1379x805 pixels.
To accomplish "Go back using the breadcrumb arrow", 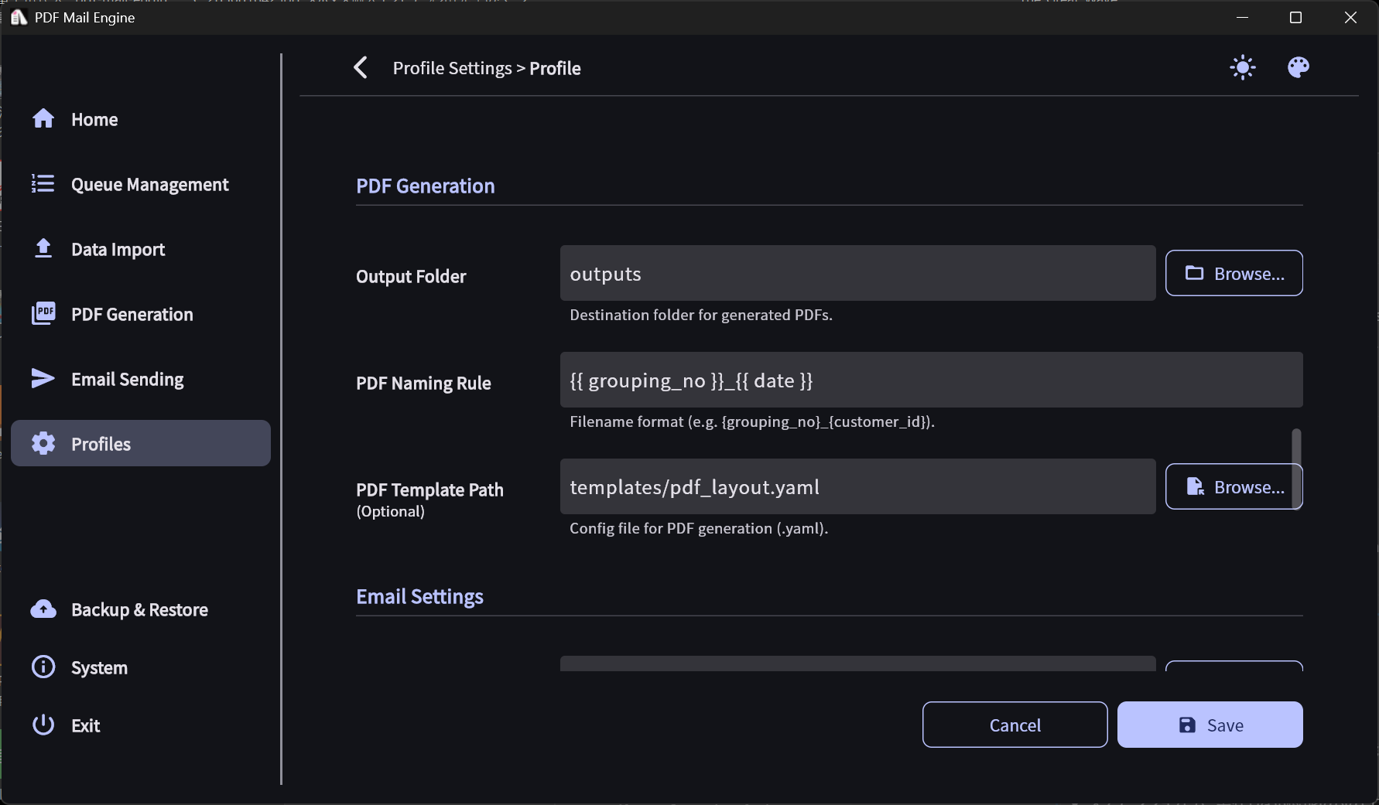I will 359,67.
